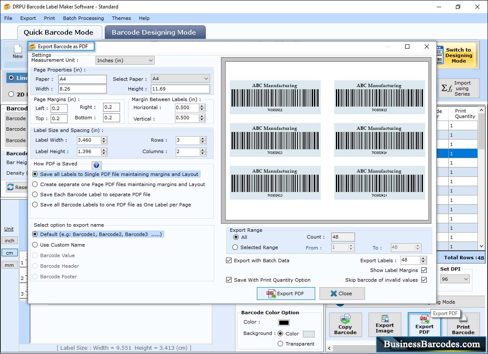This screenshot has width=488, height=354.
Task: Maximize the Export Barcode as PDF dialog
Action: tap(407, 47)
